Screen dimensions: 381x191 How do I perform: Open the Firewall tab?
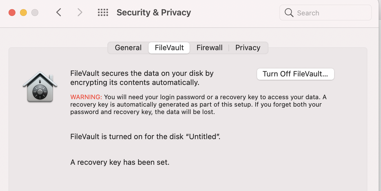209,48
